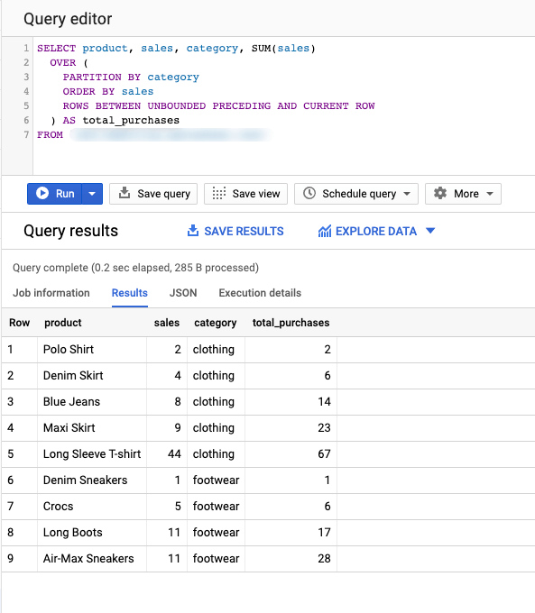Click the footwear category in Crocs row
This screenshot has height=613, width=535.
216,507
